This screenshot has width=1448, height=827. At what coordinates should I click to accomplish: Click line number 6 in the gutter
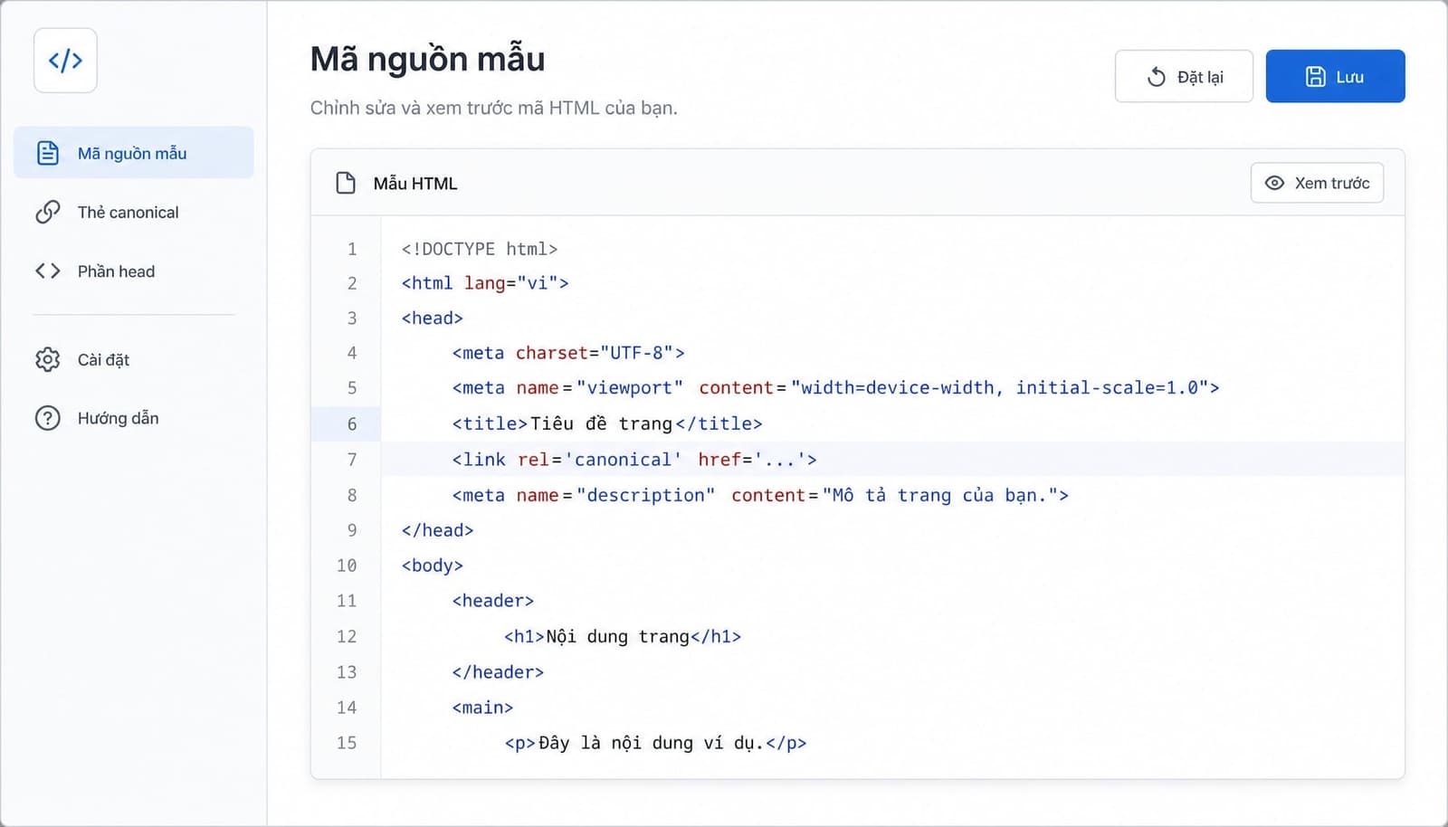tap(352, 423)
